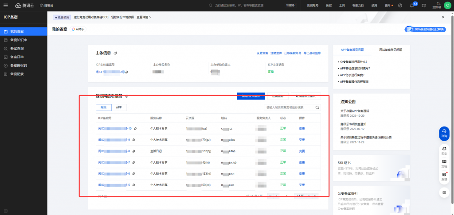
Task: Click the magnifier icon in the table search
Action: tap(317, 107)
